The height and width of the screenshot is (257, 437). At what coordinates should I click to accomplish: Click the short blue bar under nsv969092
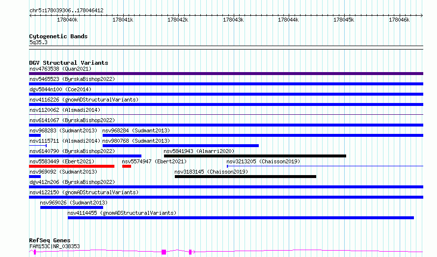[35, 177]
